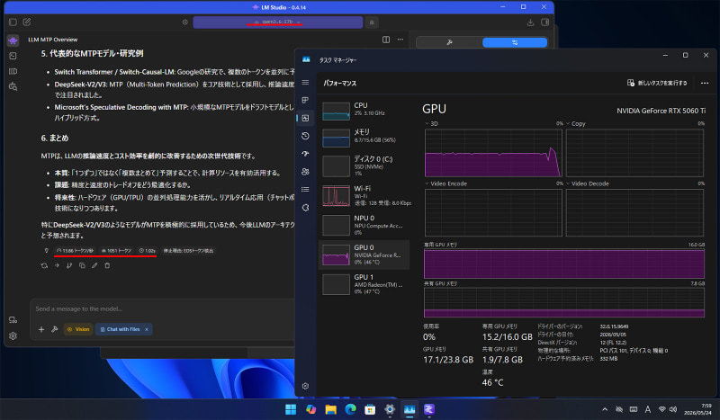Click the message input field
Viewport: 720px width, 420px height.
point(163,308)
